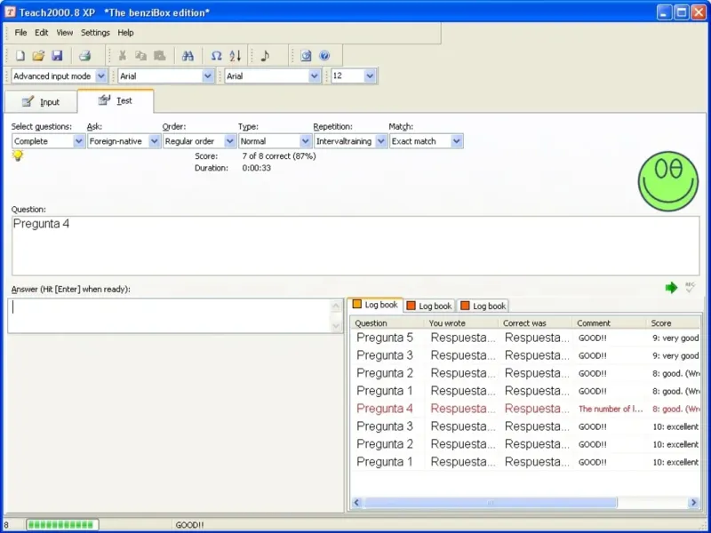
Task: Save using the floppy disk icon
Action: [x=57, y=55]
